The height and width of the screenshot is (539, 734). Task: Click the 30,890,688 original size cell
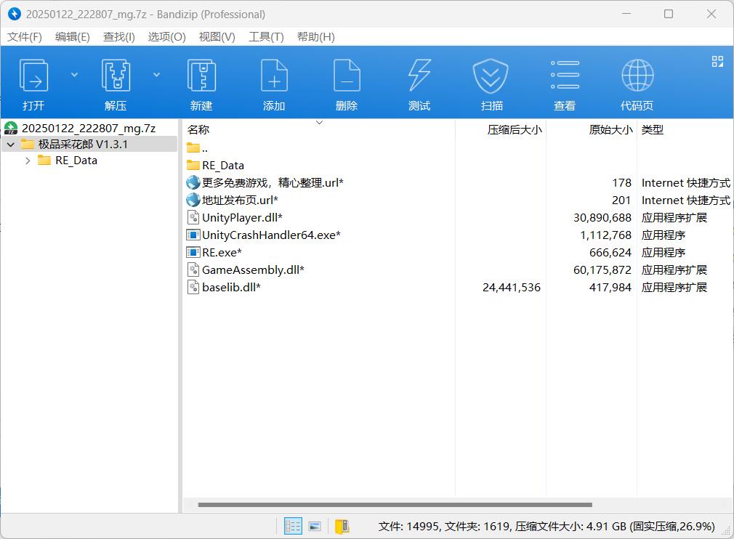(x=602, y=218)
